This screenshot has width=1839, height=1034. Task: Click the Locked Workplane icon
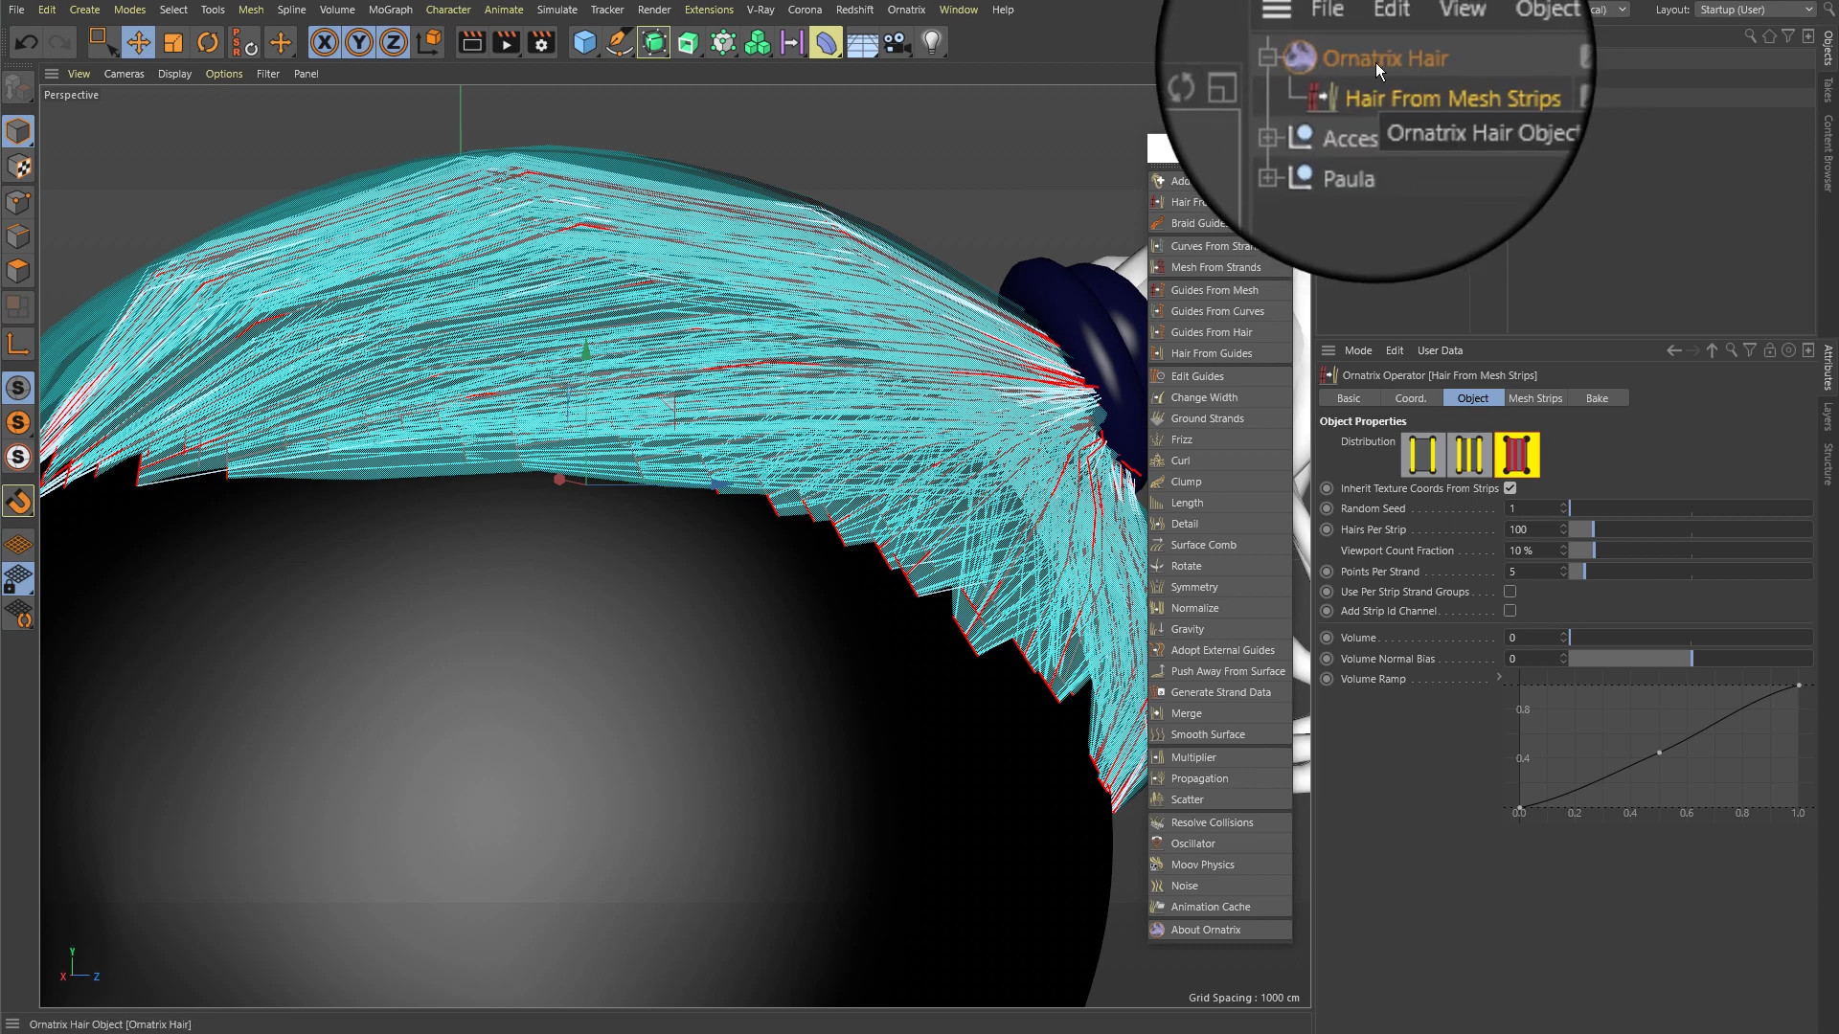tap(18, 579)
